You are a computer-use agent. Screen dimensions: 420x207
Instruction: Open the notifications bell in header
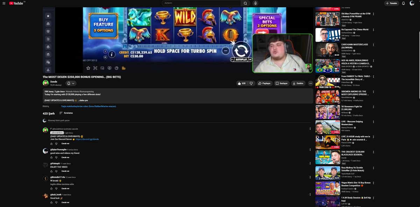403,3
